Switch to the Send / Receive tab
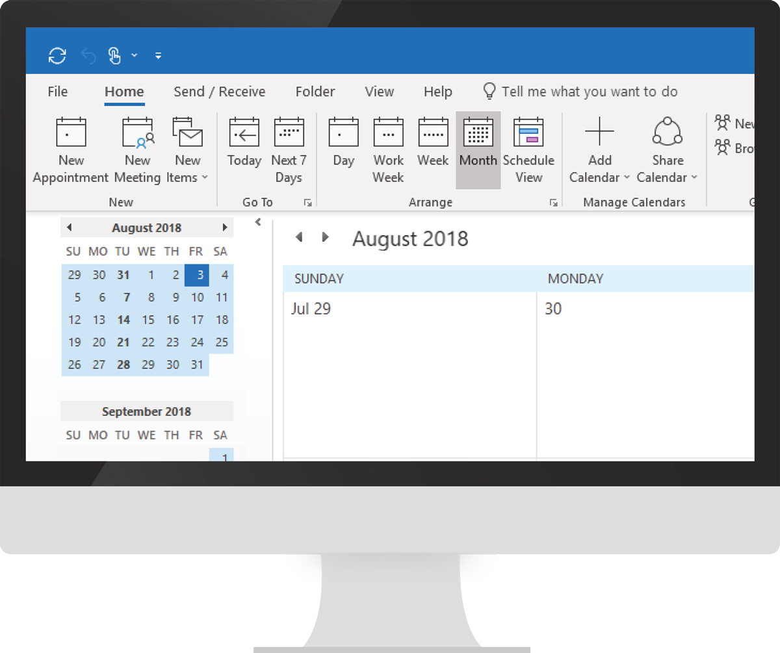 tap(219, 92)
